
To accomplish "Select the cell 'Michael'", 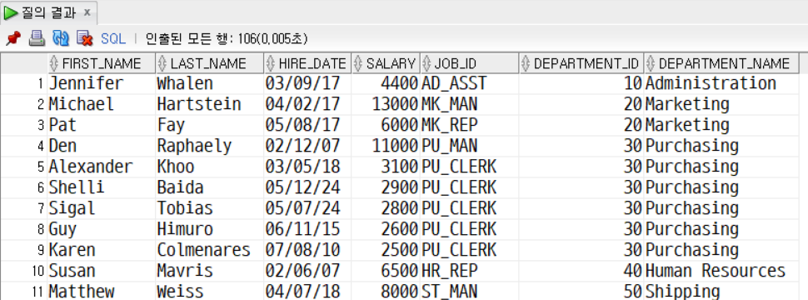I will click(102, 104).
